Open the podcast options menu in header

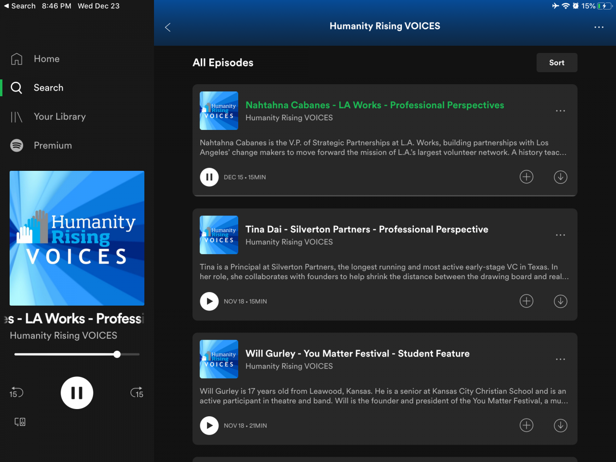599,27
